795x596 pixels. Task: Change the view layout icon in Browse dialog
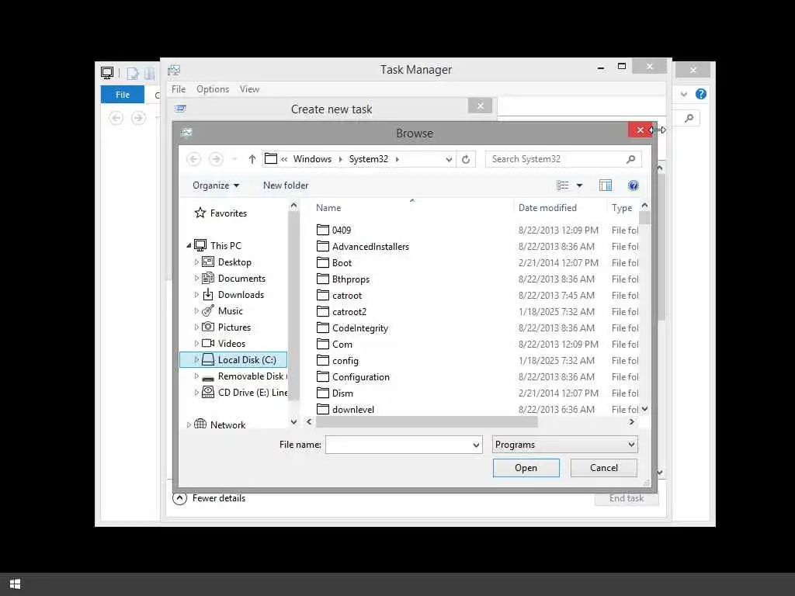(562, 185)
